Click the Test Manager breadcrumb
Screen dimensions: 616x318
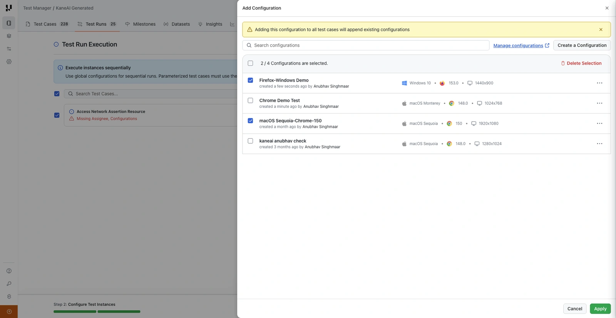click(37, 8)
